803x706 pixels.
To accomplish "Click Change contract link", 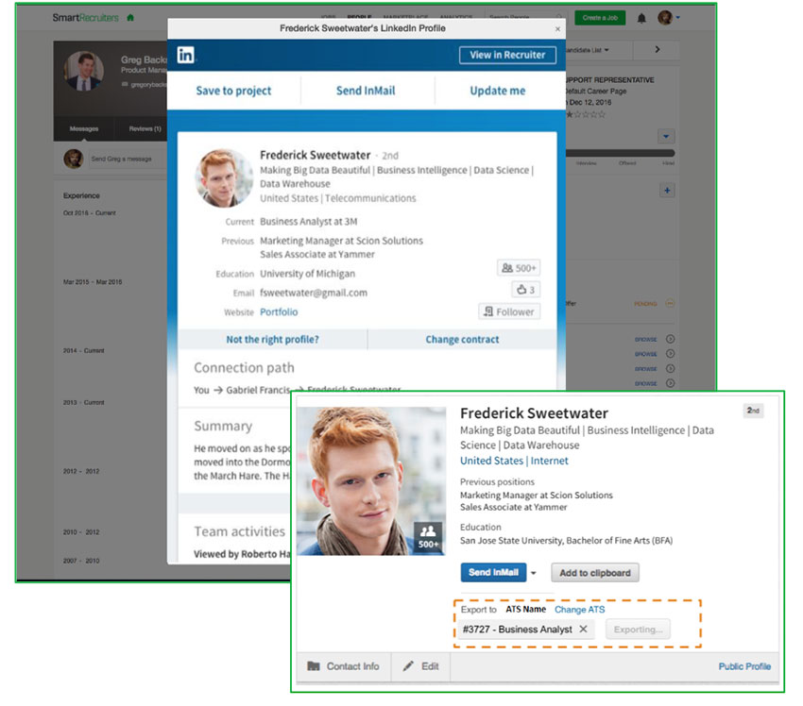I will click(x=462, y=339).
